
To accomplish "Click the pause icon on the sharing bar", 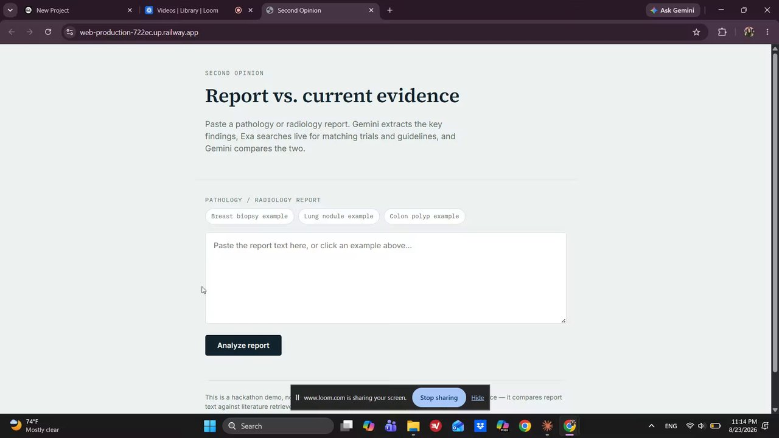I will 298,398.
